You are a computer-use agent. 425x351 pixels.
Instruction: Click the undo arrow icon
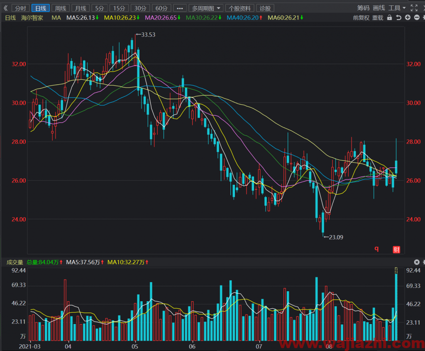398,17
